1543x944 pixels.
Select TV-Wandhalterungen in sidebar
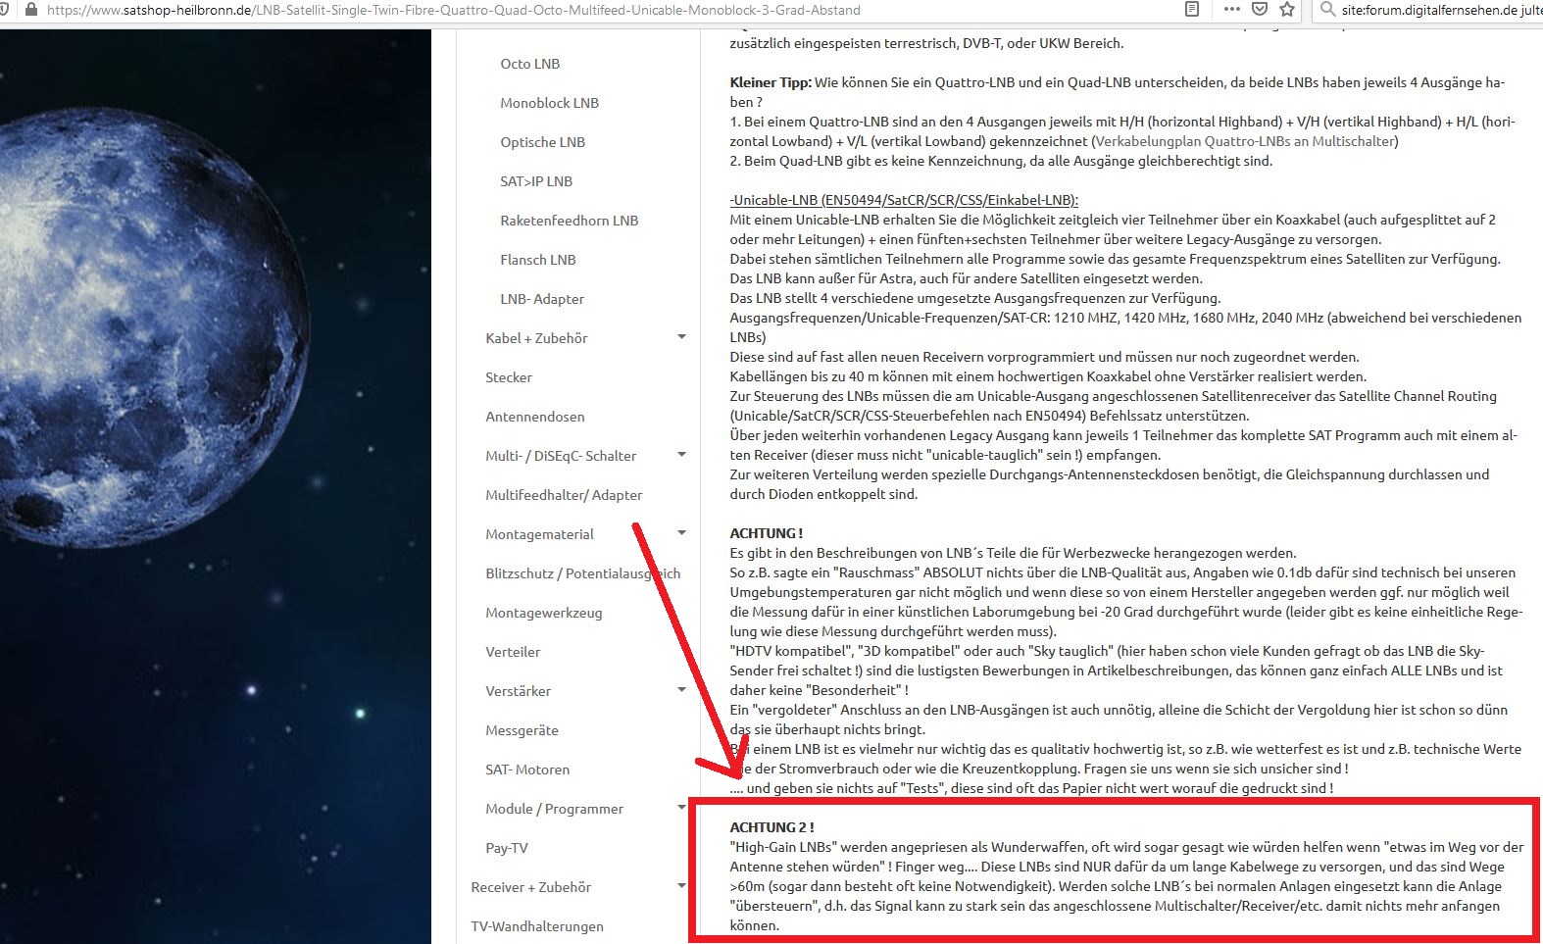(x=536, y=926)
